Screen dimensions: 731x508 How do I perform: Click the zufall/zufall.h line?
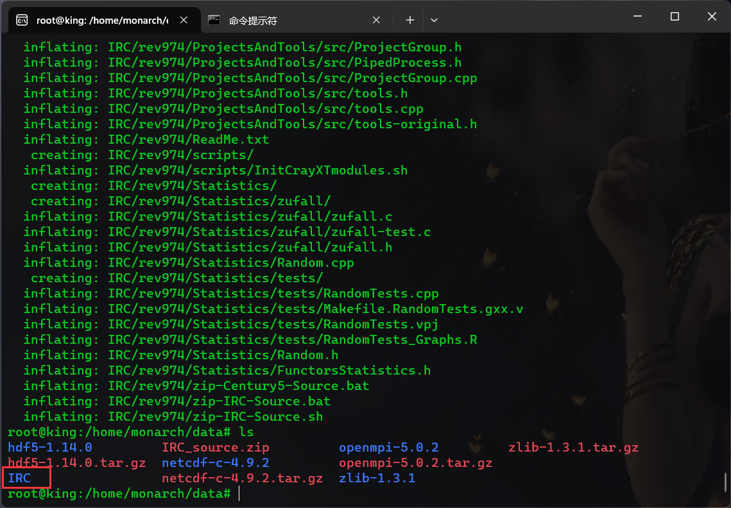(x=208, y=247)
